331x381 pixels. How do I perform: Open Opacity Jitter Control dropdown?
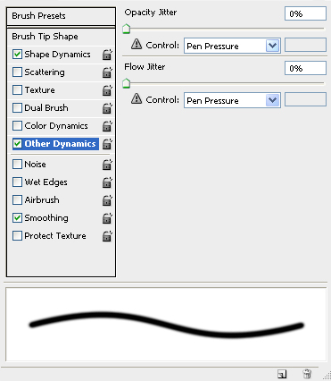click(232, 46)
